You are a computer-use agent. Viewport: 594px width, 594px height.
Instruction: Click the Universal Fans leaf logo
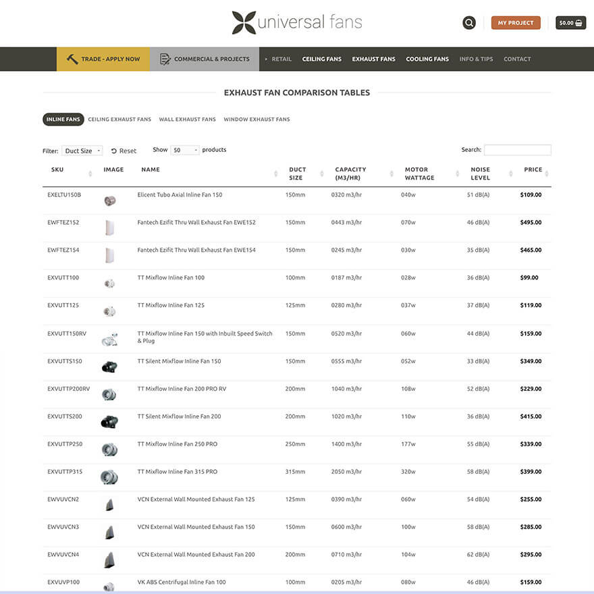pos(243,22)
